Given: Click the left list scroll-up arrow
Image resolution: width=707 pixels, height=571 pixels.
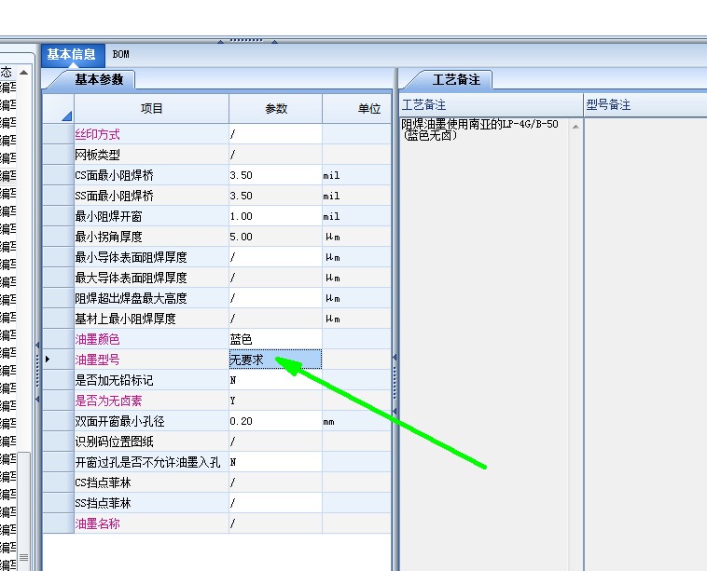Looking at the screenshot, I should (23, 72).
